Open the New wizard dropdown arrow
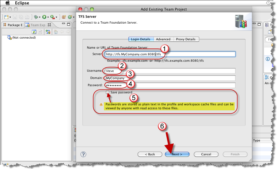Image resolution: width=277 pixels, height=169 pixels. coord(10,17)
